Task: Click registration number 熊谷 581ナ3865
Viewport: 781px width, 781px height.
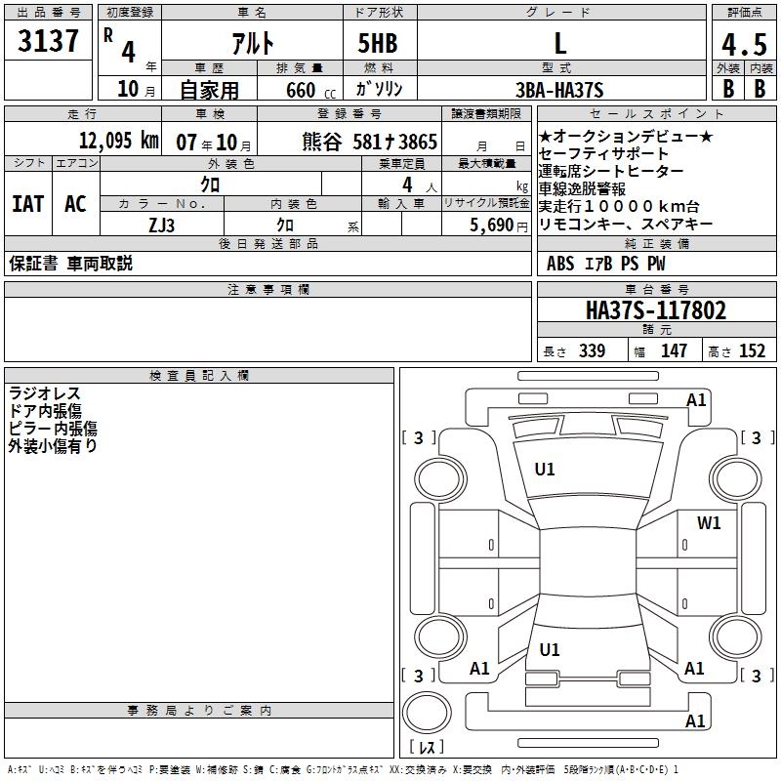Action: point(370,142)
